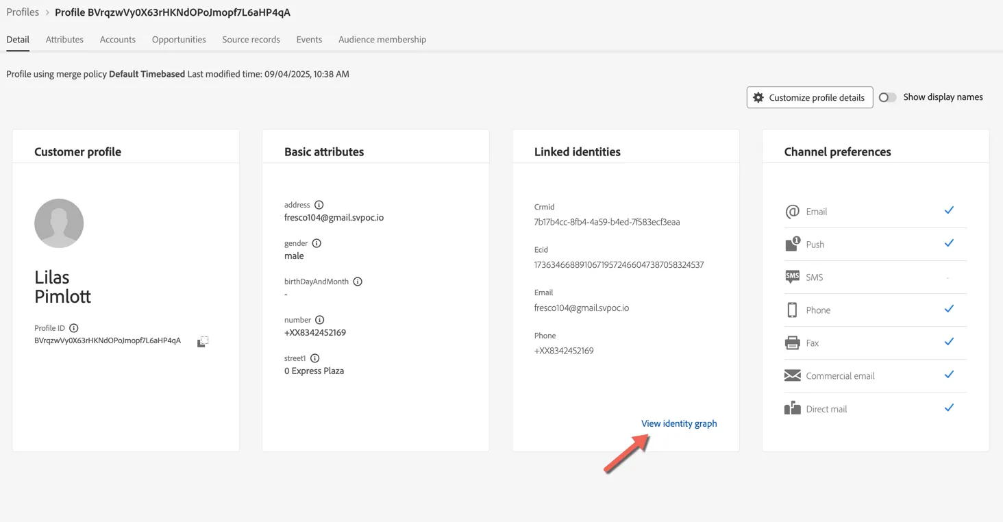Click the Direct mail preference checkmark
Viewport: 1003px width, 522px height.
tap(949, 408)
